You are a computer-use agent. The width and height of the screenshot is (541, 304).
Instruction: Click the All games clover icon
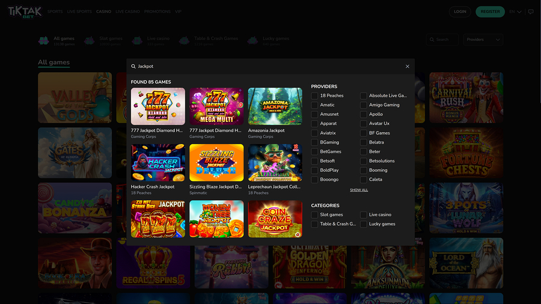tap(43, 41)
